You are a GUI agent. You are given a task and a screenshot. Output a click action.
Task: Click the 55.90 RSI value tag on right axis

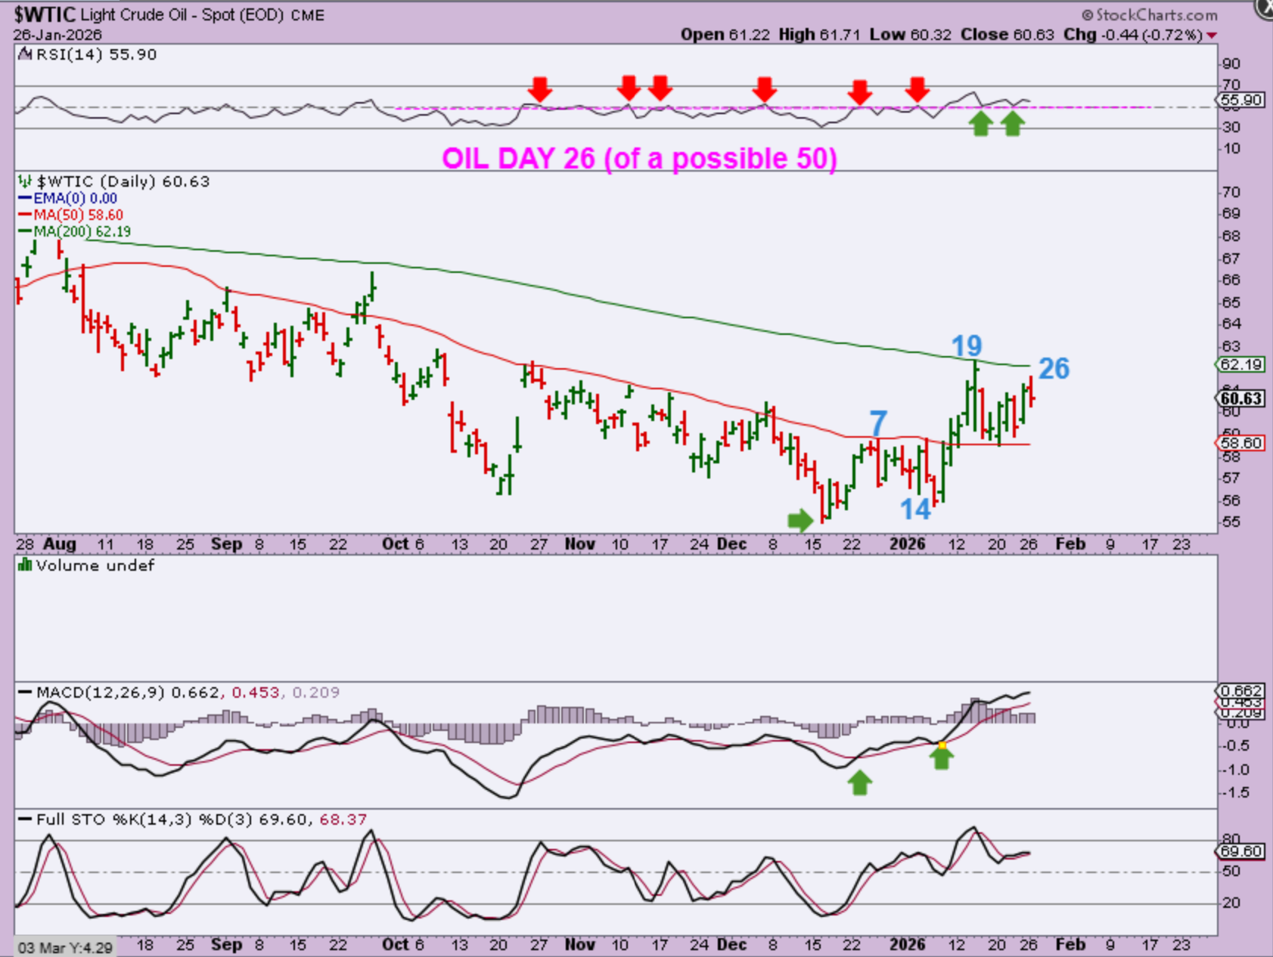click(x=1240, y=100)
